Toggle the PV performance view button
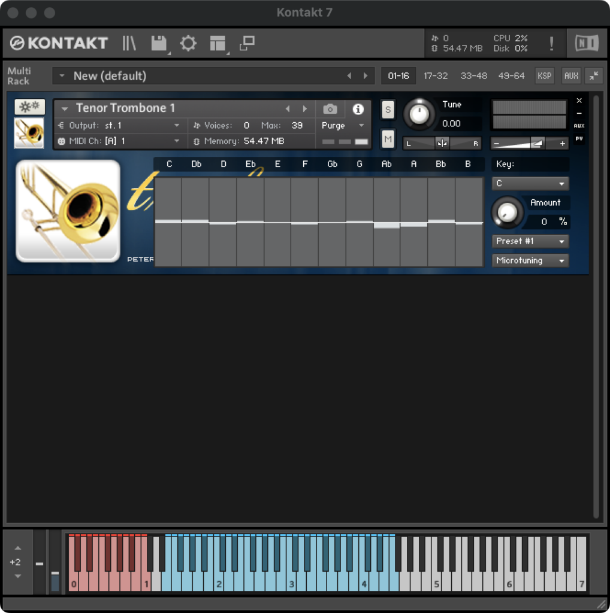The image size is (610, 613). point(579,138)
